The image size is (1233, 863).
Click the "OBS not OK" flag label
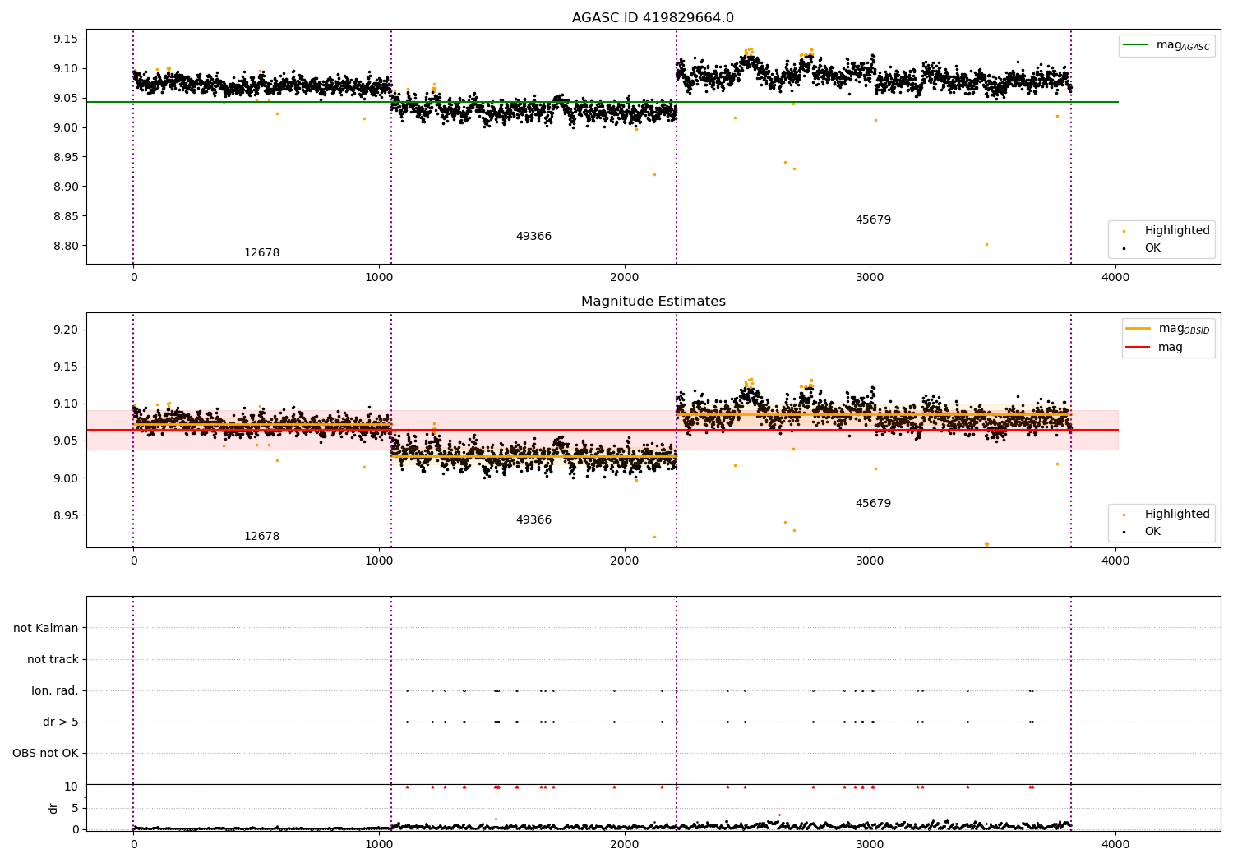[45, 754]
